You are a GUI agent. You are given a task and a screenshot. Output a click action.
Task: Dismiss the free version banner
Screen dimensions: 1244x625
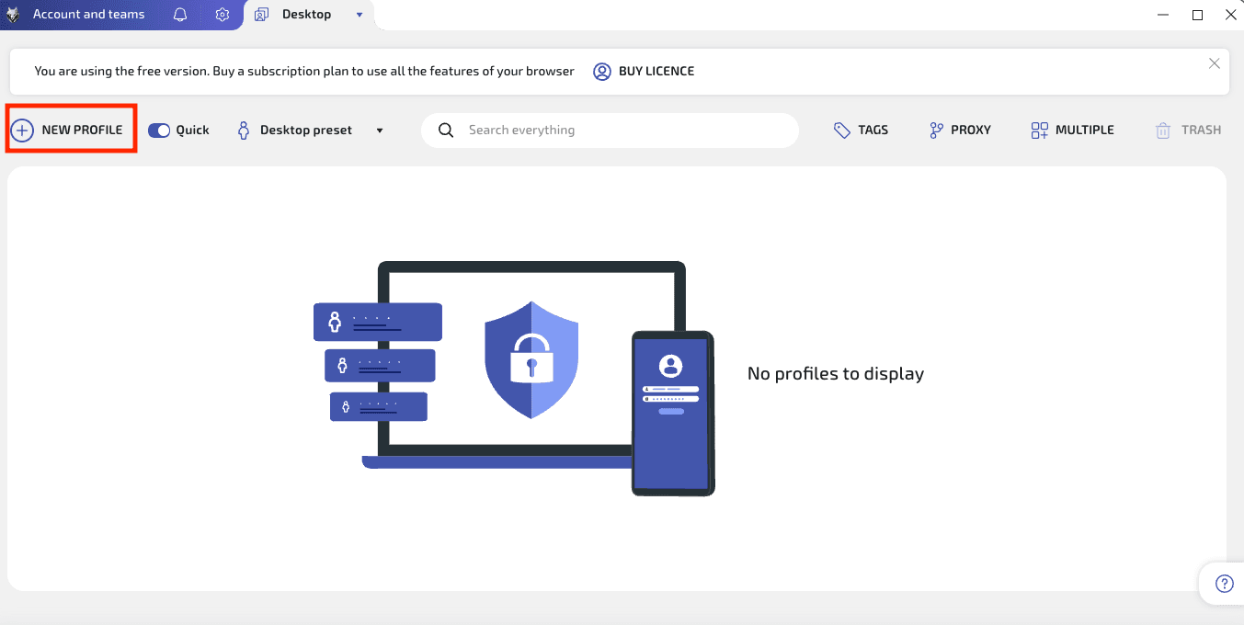tap(1214, 63)
